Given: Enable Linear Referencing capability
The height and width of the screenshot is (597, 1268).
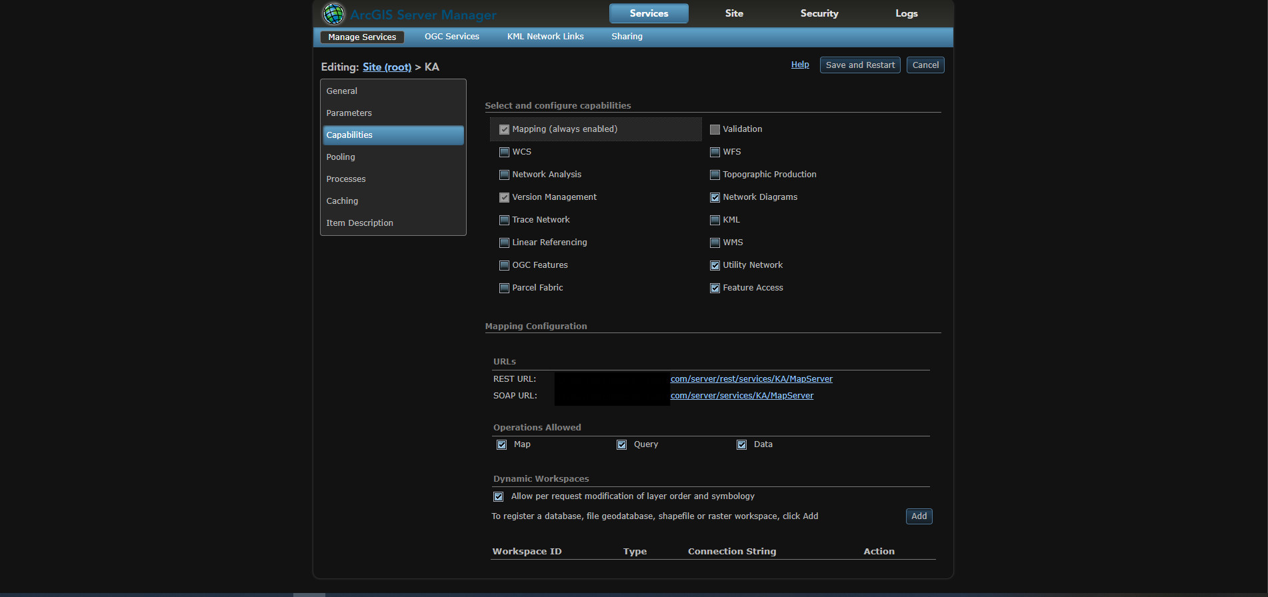Looking at the screenshot, I should tap(504, 243).
